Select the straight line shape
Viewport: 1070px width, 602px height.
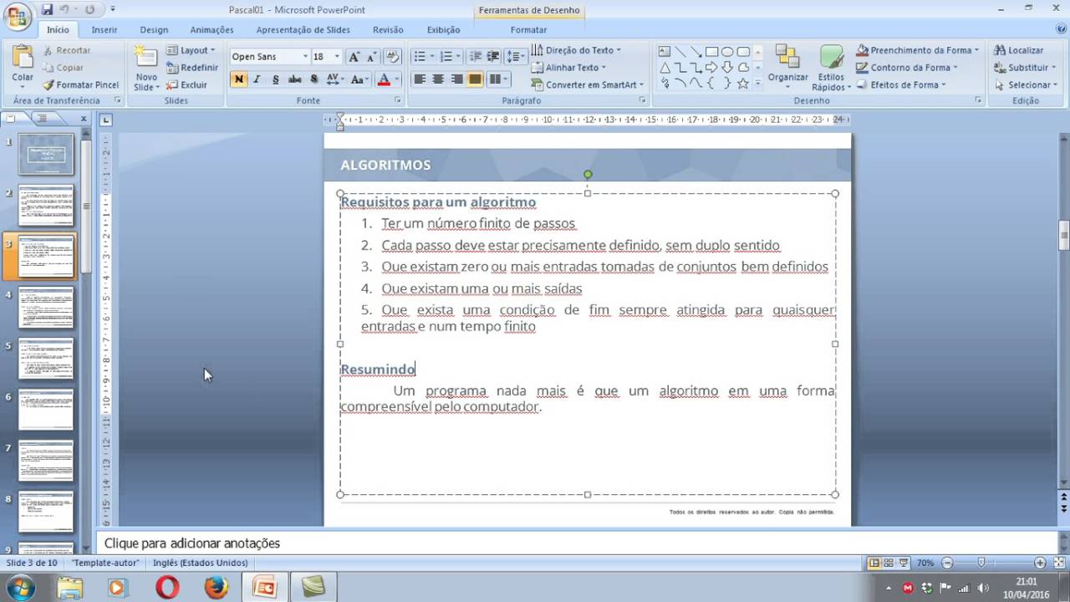coord(680,52)
